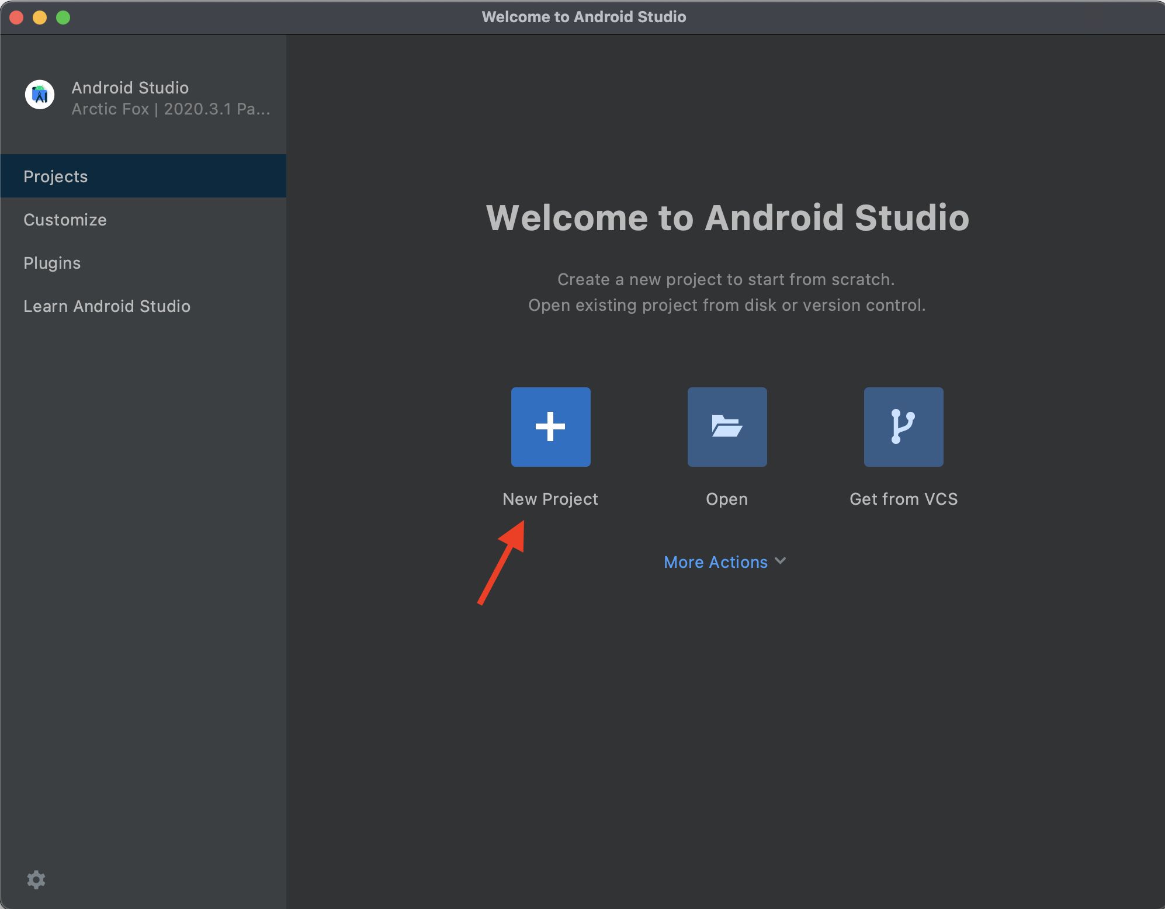This screenshot has height=909, width=1165.
Task: Click the Open folder icon
Action: point(727,426)
